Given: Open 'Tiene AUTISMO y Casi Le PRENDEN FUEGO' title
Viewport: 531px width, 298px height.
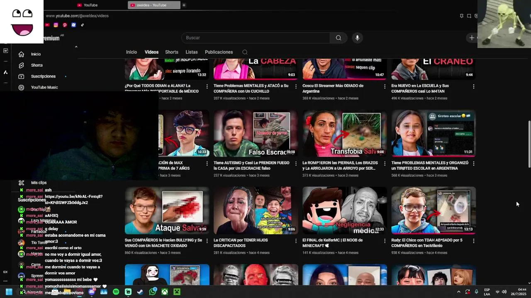Looking at the screenshot, I should (251, 166).
